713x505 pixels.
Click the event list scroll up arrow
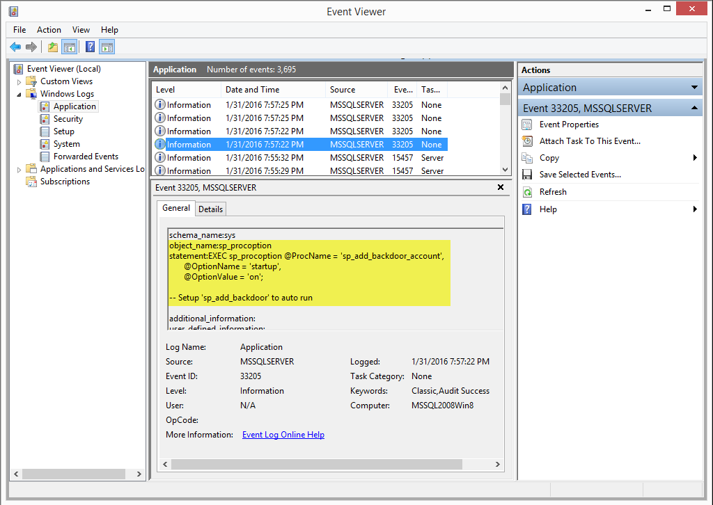(505, 88)
